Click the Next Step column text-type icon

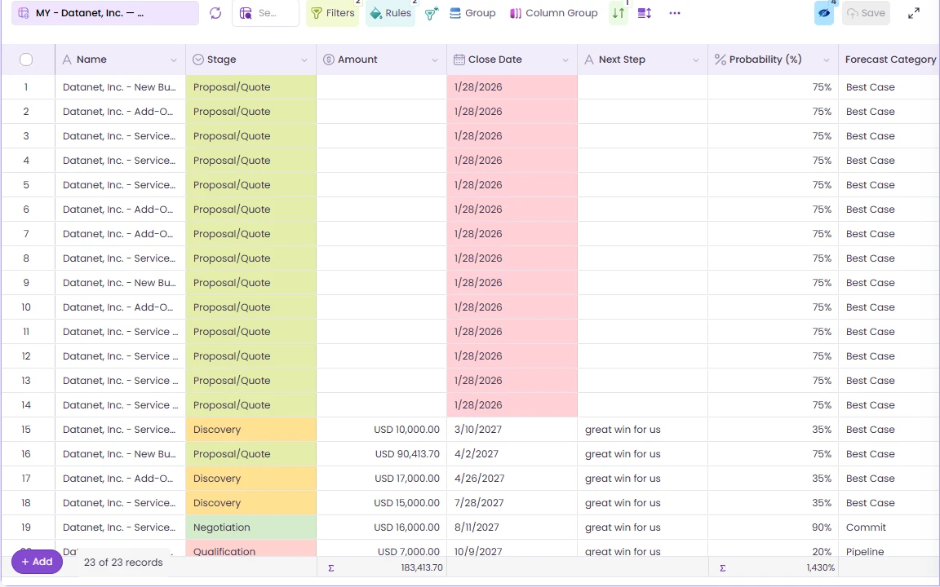589,60
